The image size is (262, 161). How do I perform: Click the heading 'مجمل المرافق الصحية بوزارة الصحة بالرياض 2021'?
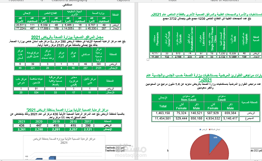67,37
